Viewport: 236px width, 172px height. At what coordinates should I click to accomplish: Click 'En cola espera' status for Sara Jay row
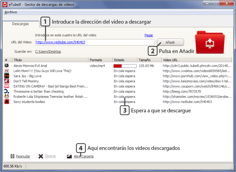pyautogui.click(x=124, y=76)
